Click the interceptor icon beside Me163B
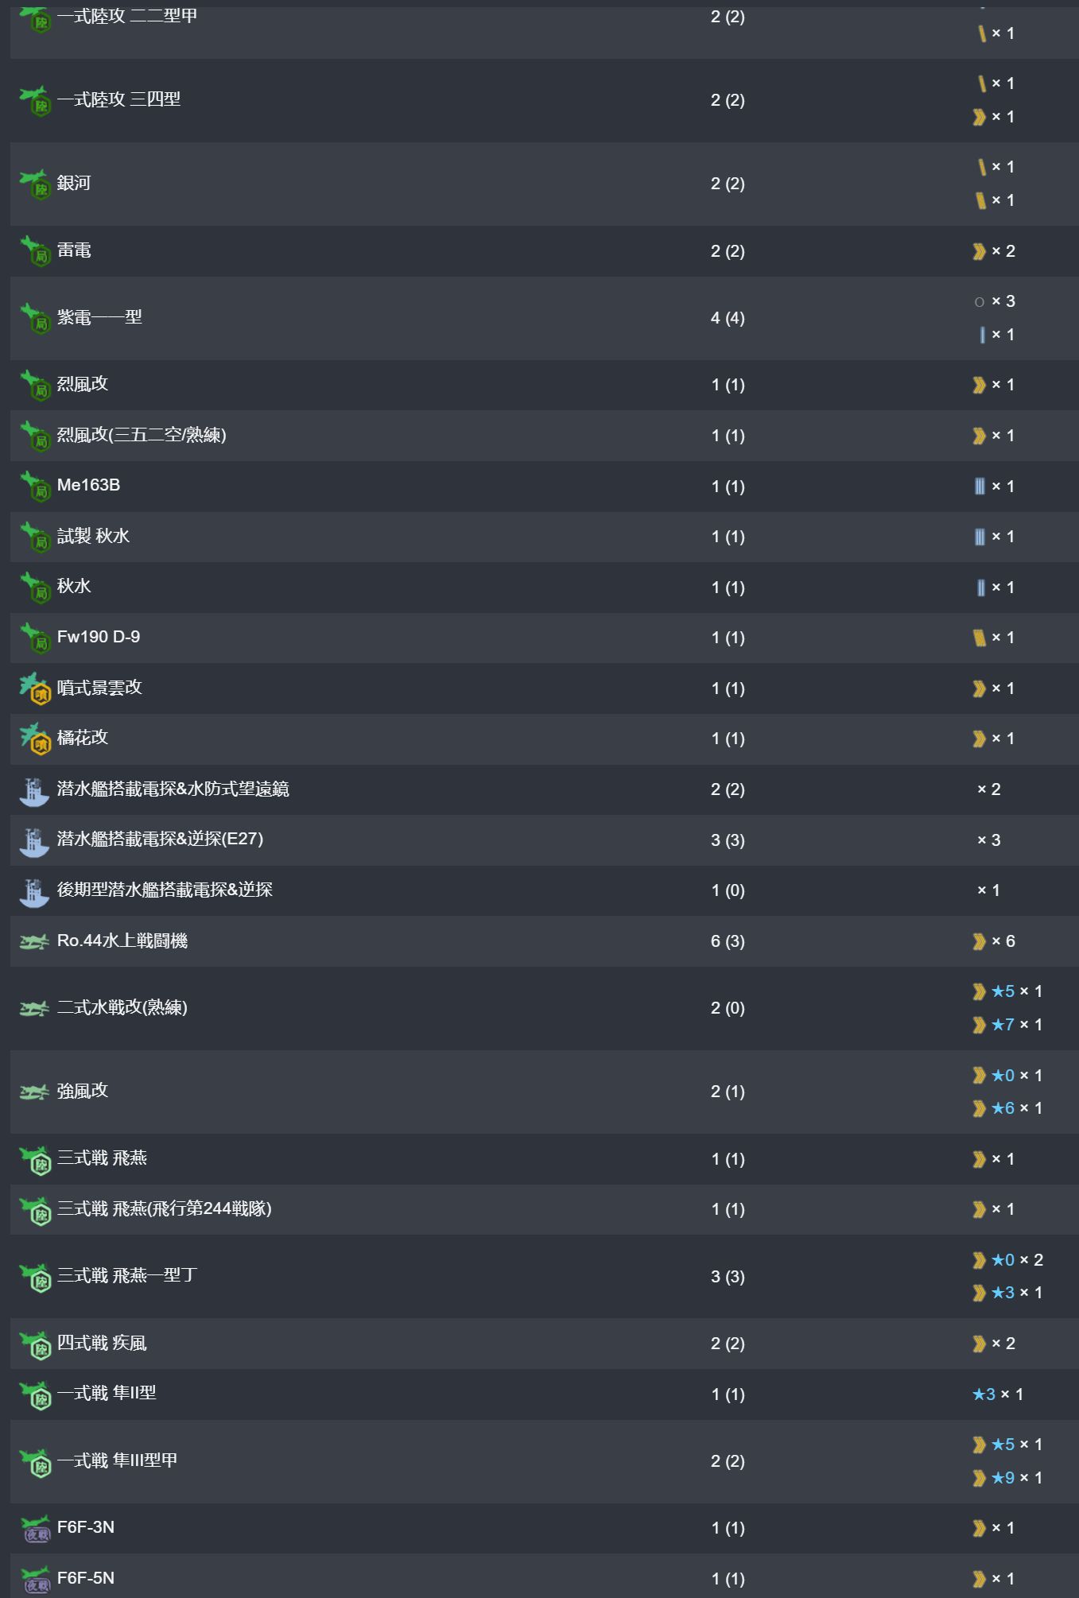 (35, 487)
